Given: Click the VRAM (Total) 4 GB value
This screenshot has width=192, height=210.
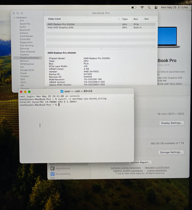Looking at the screenshot, I should pyautogui.click(x=86, y=69).
